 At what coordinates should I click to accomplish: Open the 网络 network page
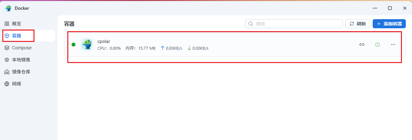[16, 84]
